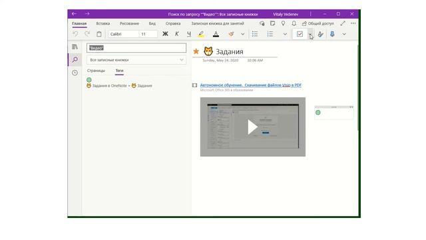Open Записная книжка для занятий tab
The width and height of the screenshot is (426, 240).
218,24
